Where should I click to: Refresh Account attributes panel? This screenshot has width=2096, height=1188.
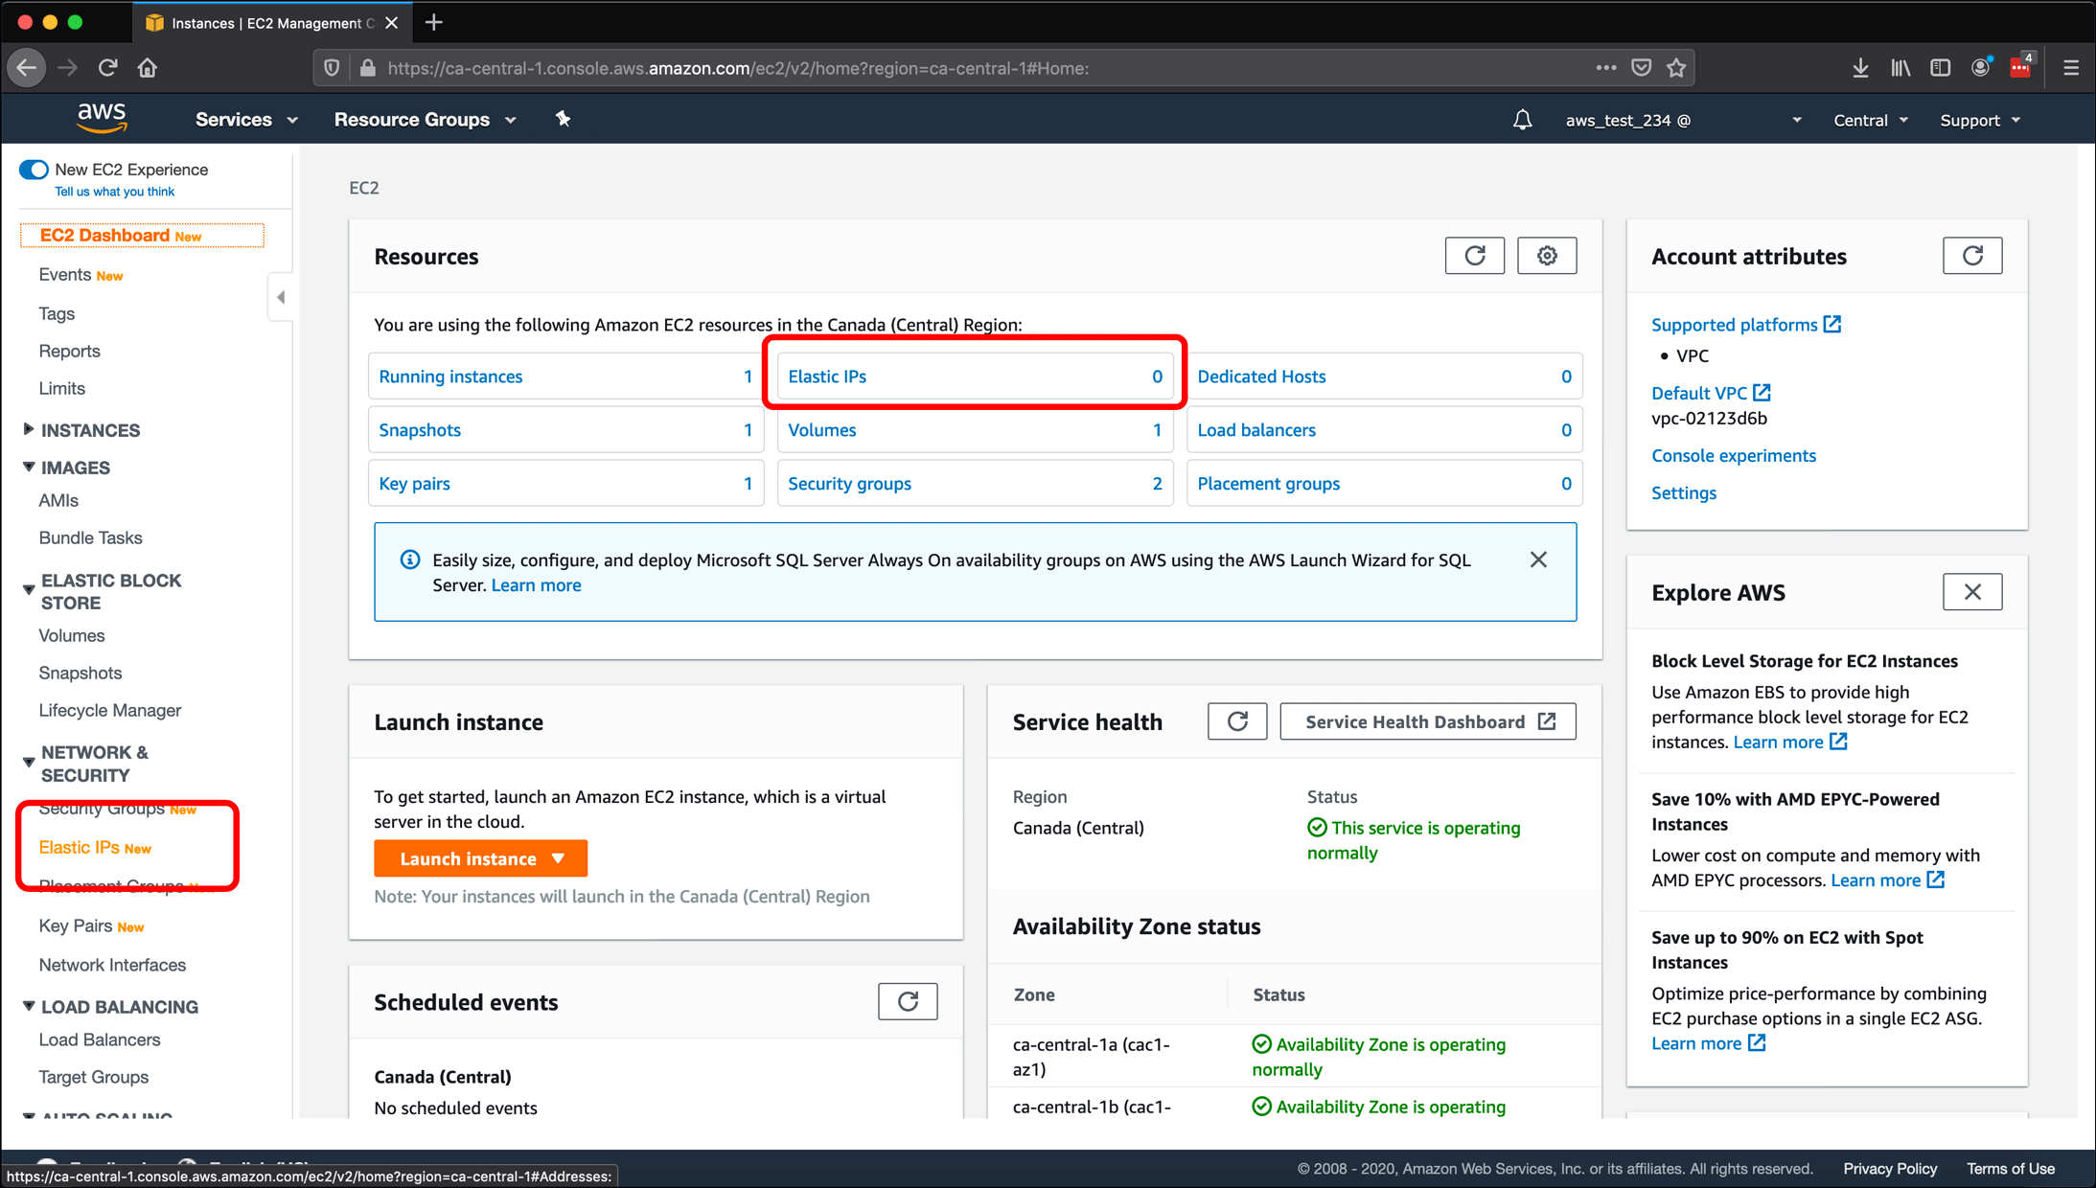tap(1972, 256)
